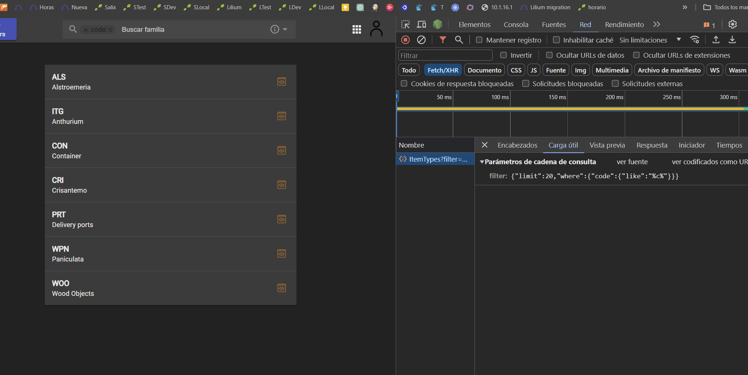Preview the ALS Alstroemeria row

(282, 82)
